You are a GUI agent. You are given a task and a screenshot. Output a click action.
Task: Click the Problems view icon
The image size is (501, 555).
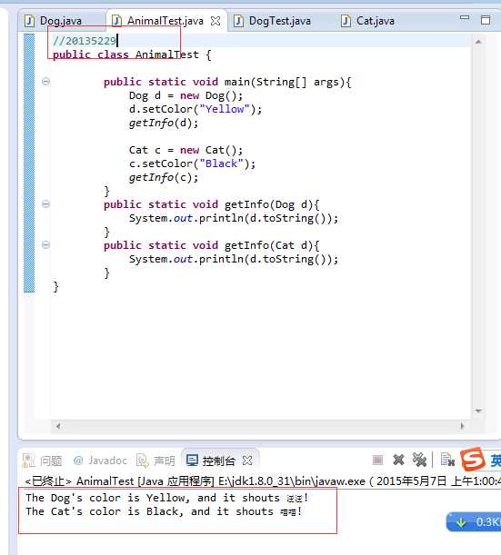tap(28, 461)
